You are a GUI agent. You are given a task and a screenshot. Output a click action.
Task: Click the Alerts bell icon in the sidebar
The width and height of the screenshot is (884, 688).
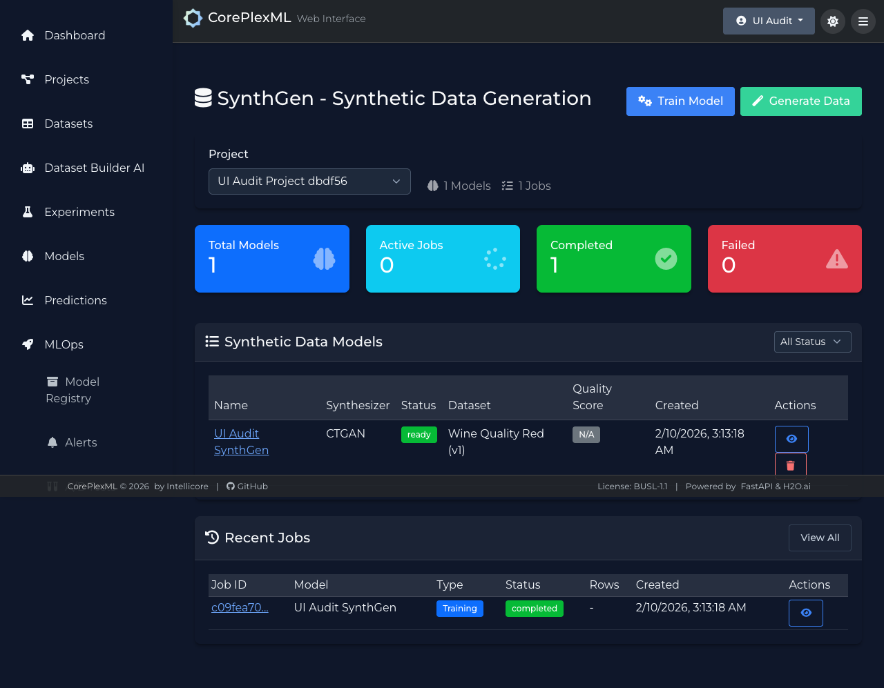point(52,442)
